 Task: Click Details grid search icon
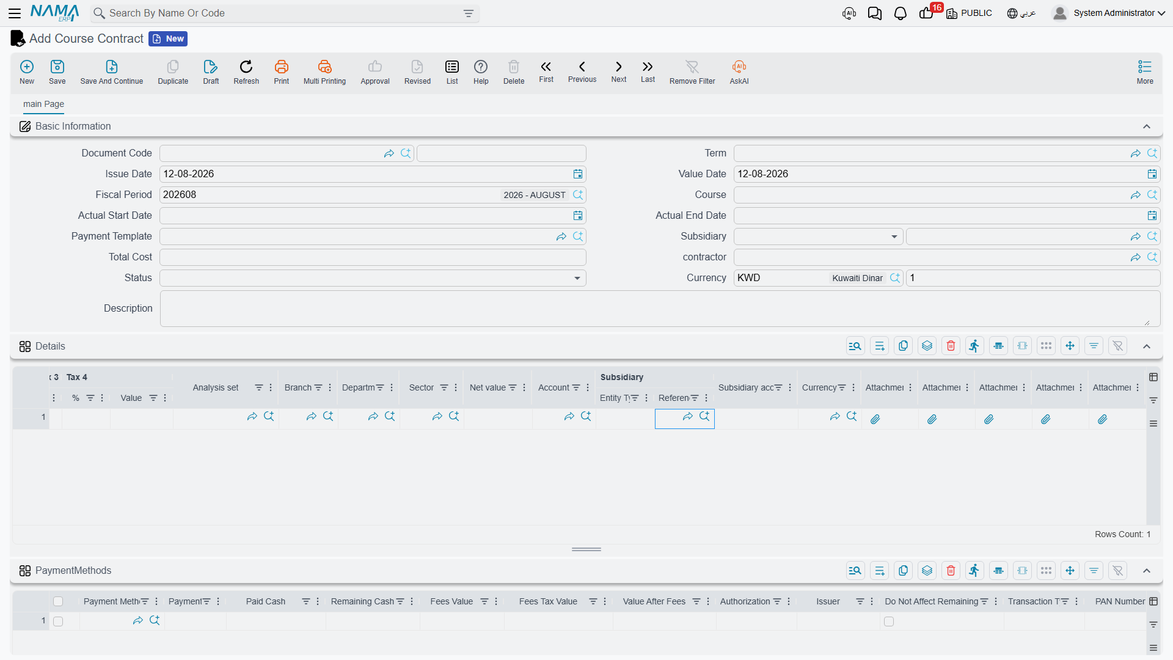855,346
